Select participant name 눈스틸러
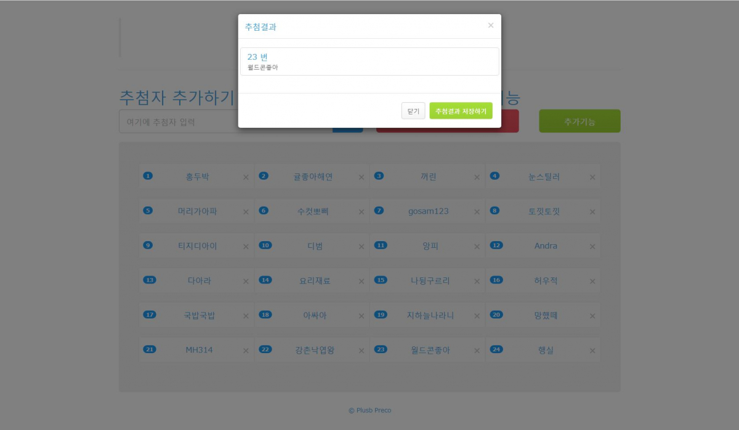 [x=544, y=177]
